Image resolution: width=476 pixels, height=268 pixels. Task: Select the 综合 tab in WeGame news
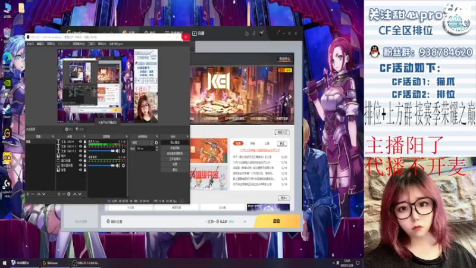tap(252, 143)
